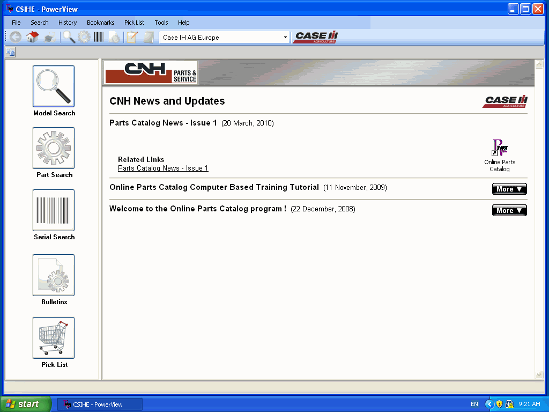Viewport: 549px width, 412px height.
Task: Click the CNH News and Updates heading
Action: pyautogui.click(x=167, y=101)
